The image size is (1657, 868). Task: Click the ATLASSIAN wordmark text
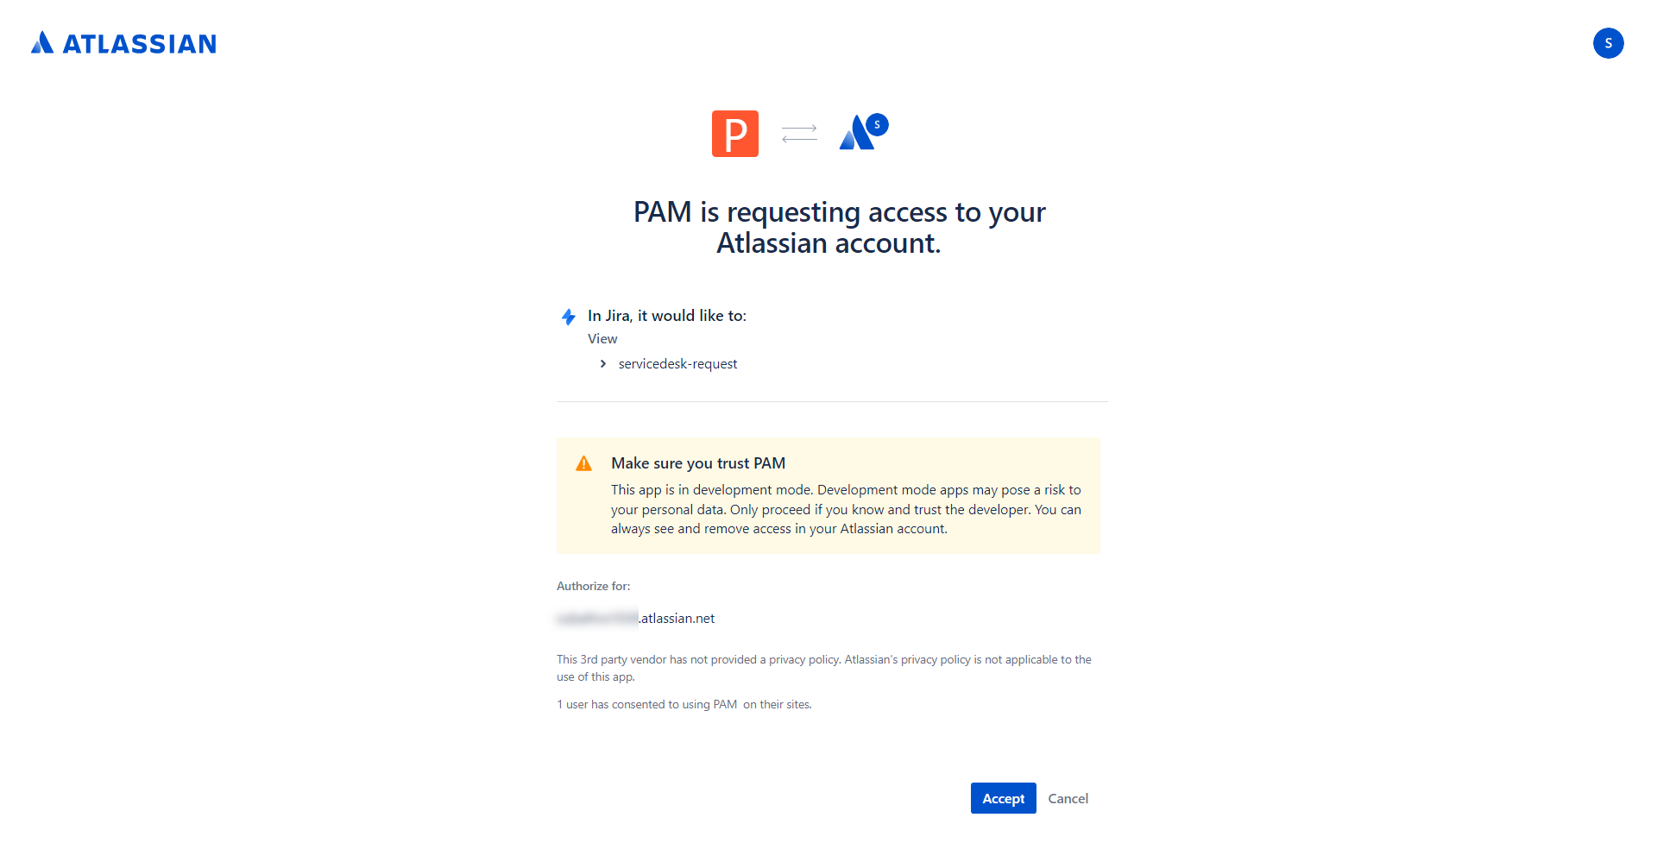[x=140, y=44]
